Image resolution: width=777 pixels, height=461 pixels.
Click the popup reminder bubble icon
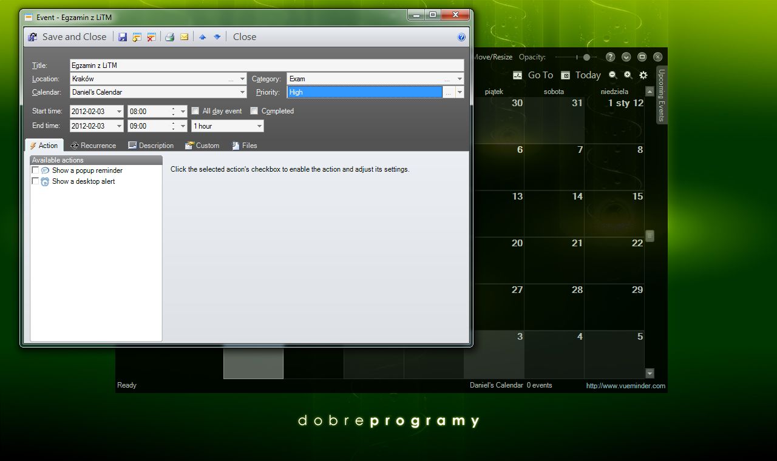point(45,171)
